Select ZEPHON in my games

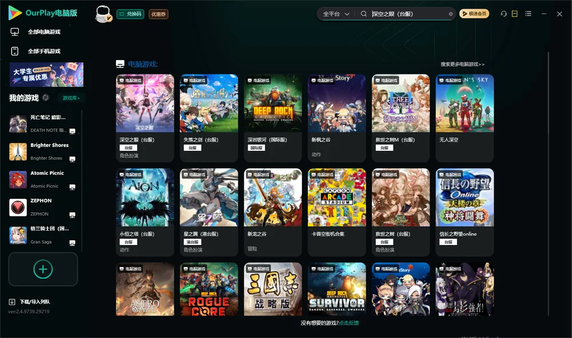(x=42, y=207)
